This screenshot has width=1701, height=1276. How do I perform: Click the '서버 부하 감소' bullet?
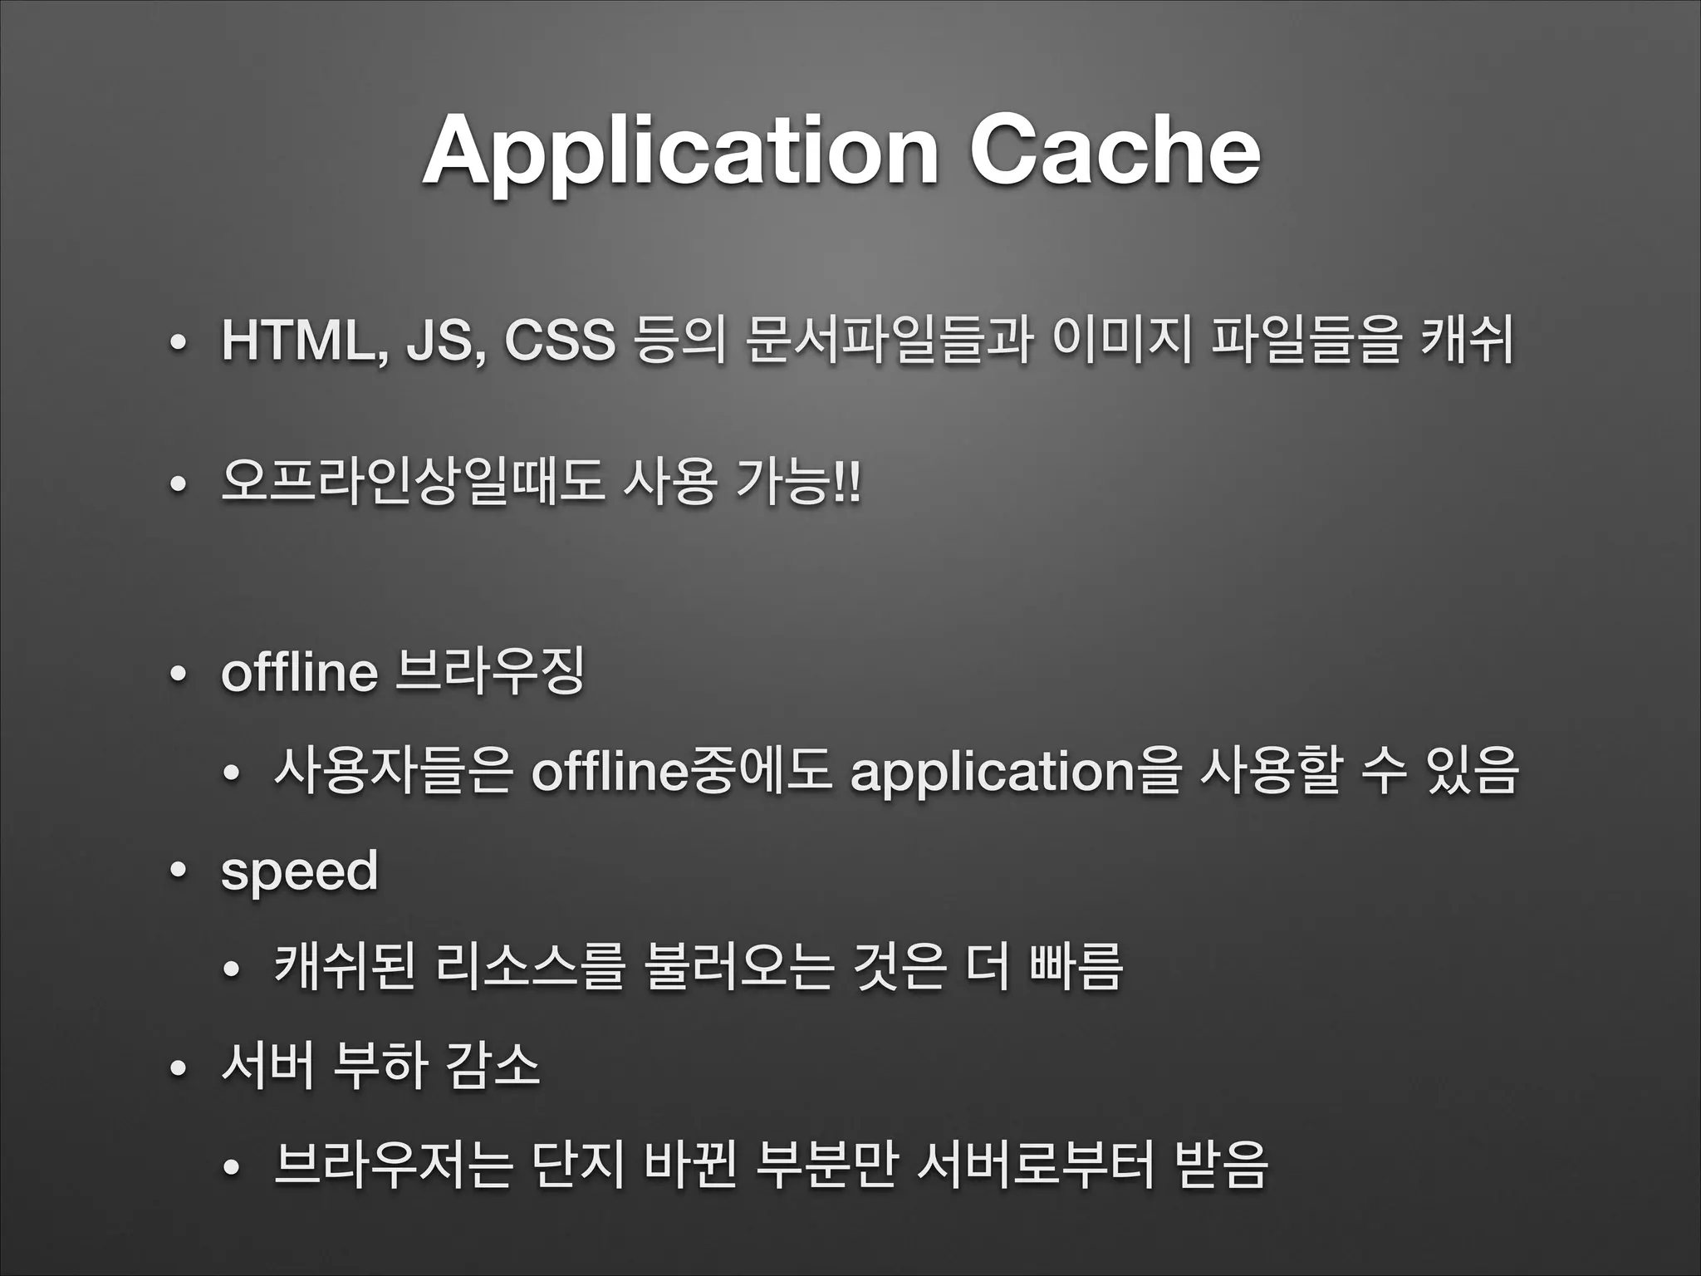(x=381, y=1065)
